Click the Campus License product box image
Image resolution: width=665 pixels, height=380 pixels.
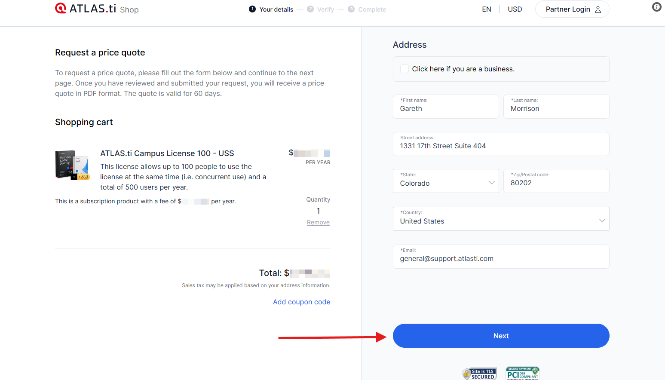tap(72, 165)
